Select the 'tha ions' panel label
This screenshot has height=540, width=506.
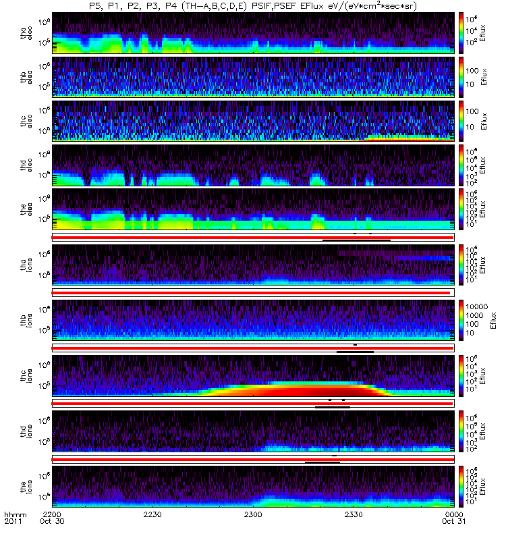[x=26, y=265]
